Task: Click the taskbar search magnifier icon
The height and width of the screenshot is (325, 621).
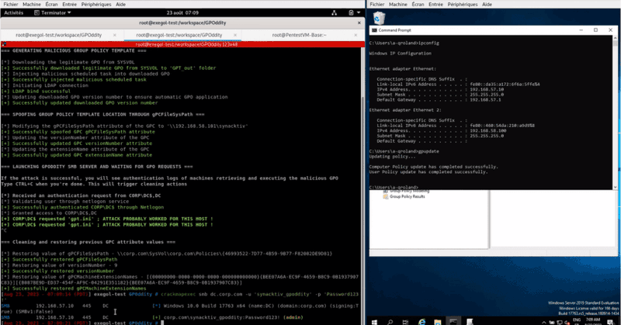Action: pos(390,321)
